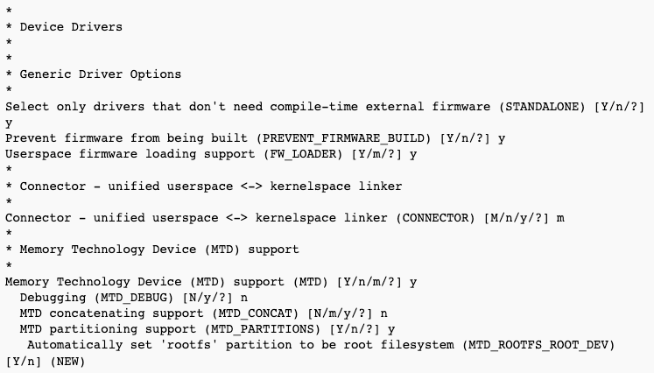Click the MTD_ROOTFS_ROOT_DEV option text
The height and width of the screenshot is (373, 654).
point(321,345)
